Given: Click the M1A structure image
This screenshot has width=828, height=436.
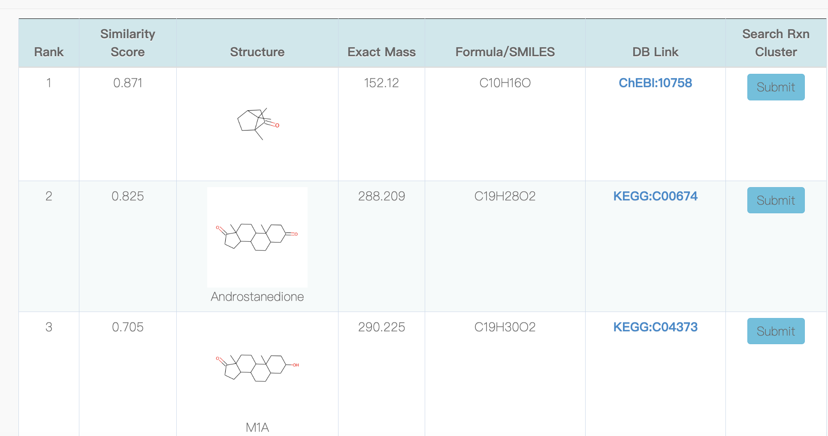Looking at the screenshot, I should tap(257, 368).
